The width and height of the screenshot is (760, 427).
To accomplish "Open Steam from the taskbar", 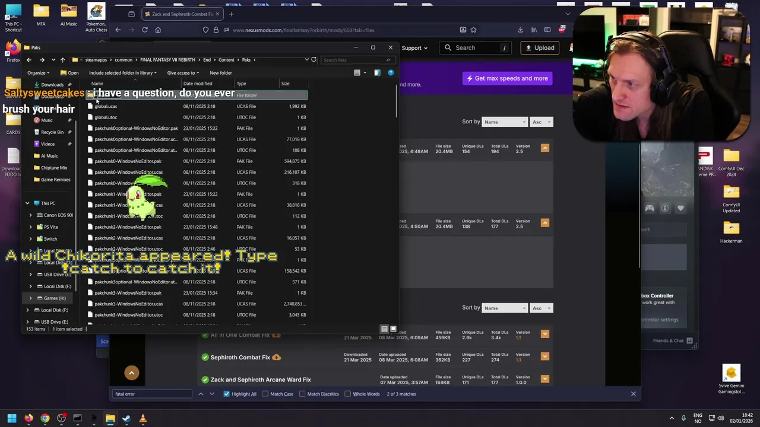I will point(126,419).
